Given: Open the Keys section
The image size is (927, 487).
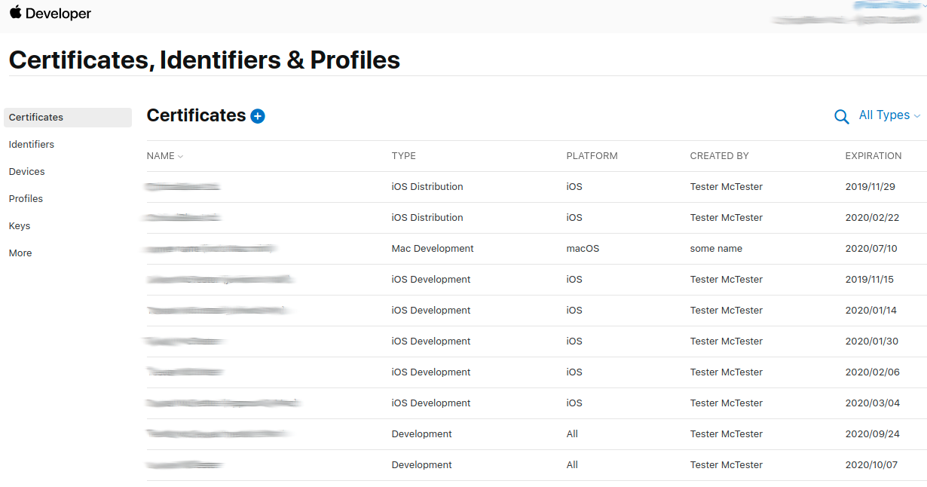Looking at the screenshot, I should (19, 225).
